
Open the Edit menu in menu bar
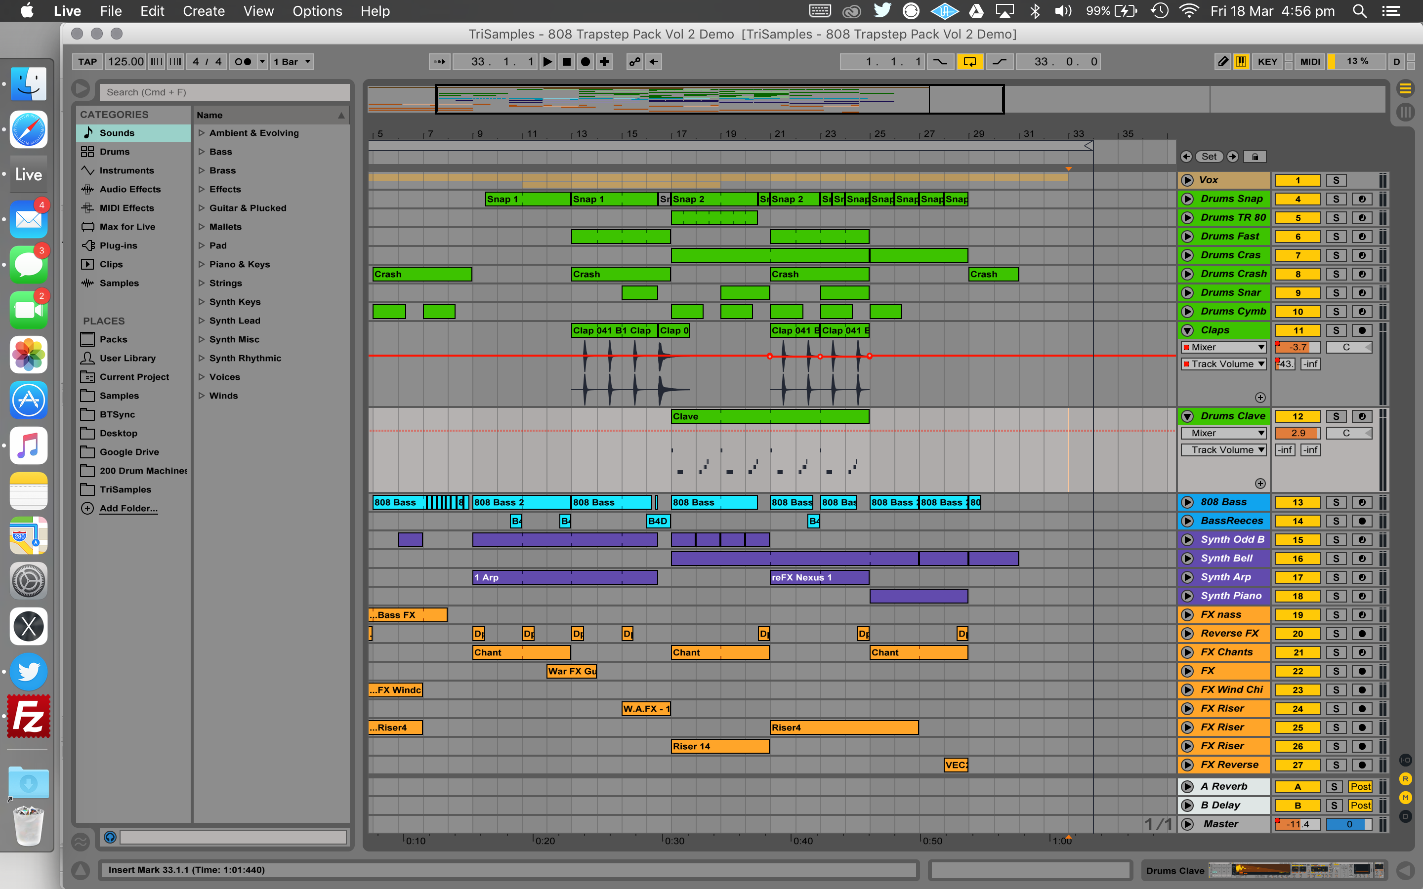(153, 10)
